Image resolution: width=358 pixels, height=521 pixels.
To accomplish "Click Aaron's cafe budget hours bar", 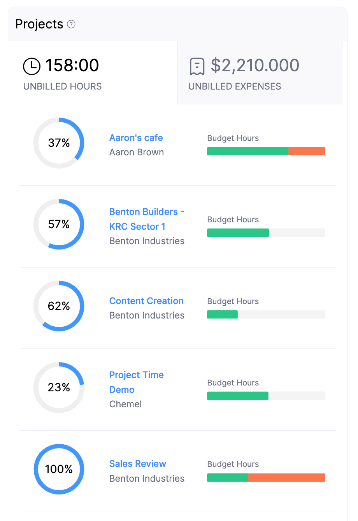I will pos(266,151).
